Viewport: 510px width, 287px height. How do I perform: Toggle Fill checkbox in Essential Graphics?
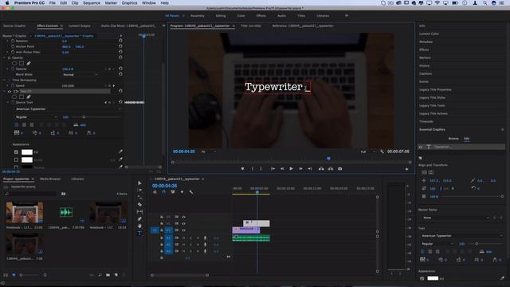[x=422, y=278]
